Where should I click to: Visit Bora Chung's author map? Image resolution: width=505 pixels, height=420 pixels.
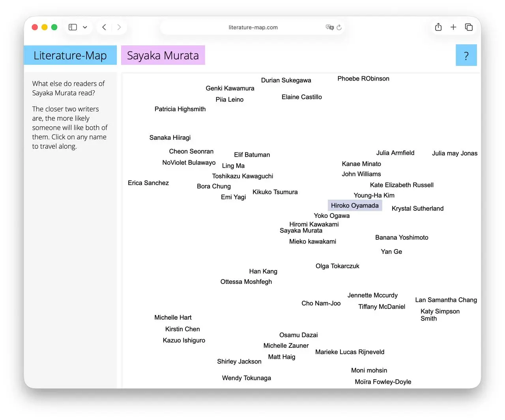[214, 186]
